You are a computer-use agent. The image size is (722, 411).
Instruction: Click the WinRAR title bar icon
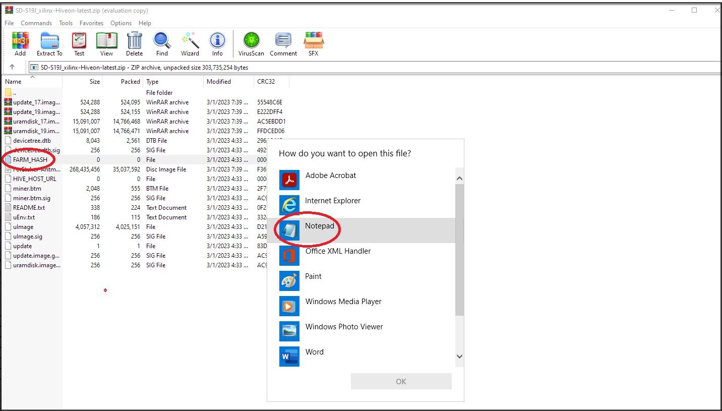(9, 10)
